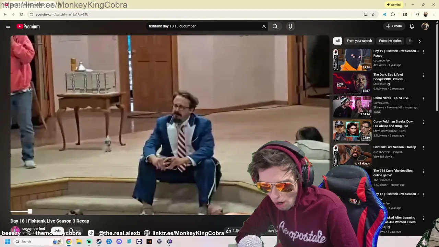Open Chrome profile avatar
This screenshot has height=247, width=439.
(x=426, y=14)
